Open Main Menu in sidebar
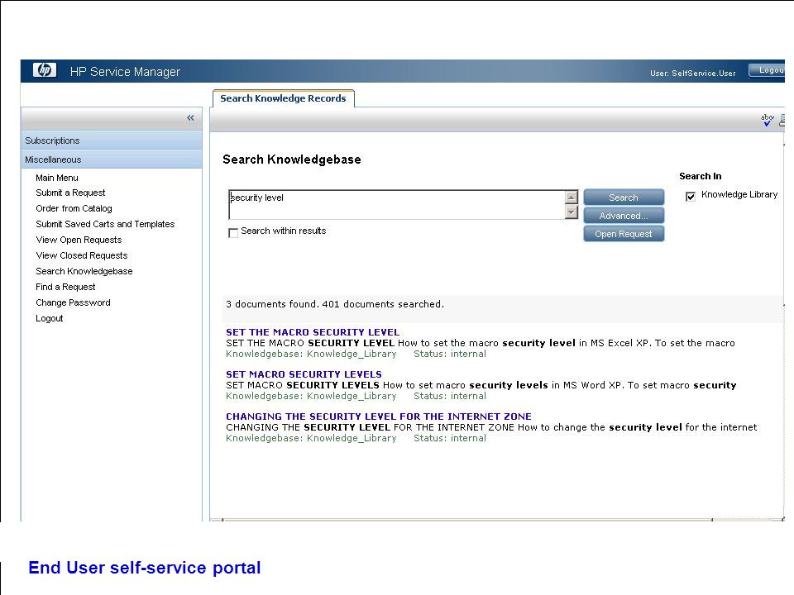 pos(57,178)
